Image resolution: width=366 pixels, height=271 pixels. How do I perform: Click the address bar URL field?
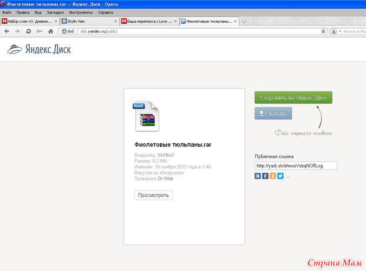198,31
